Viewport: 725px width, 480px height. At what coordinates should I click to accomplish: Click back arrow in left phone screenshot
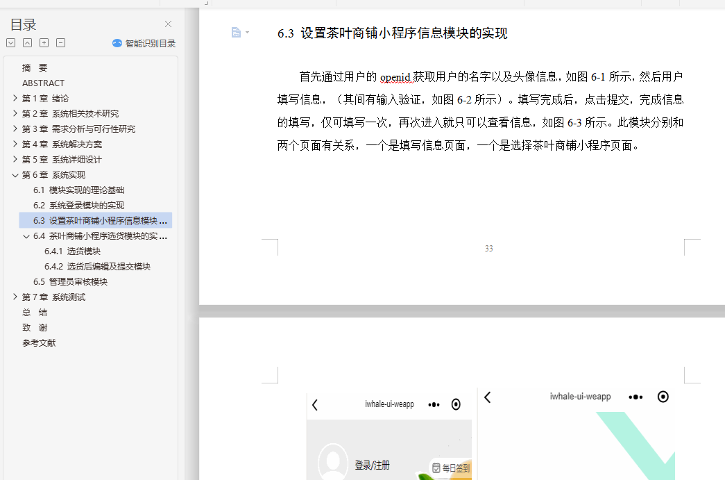pos(315,405)
